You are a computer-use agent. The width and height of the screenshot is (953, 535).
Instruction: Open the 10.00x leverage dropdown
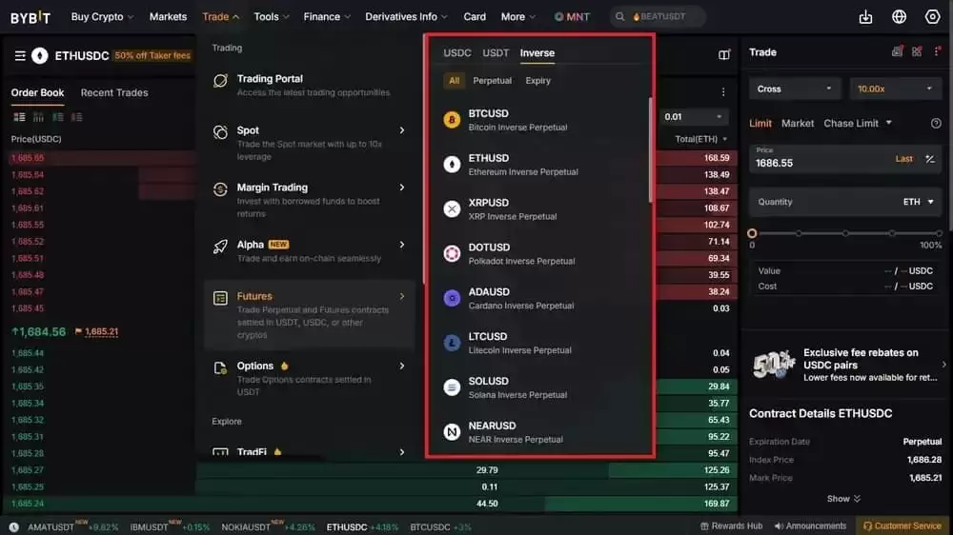(x=895, y=89)
